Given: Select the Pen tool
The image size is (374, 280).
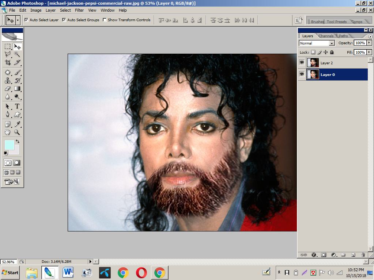Looking at the screenshot, I should click(x=8, y=114).
